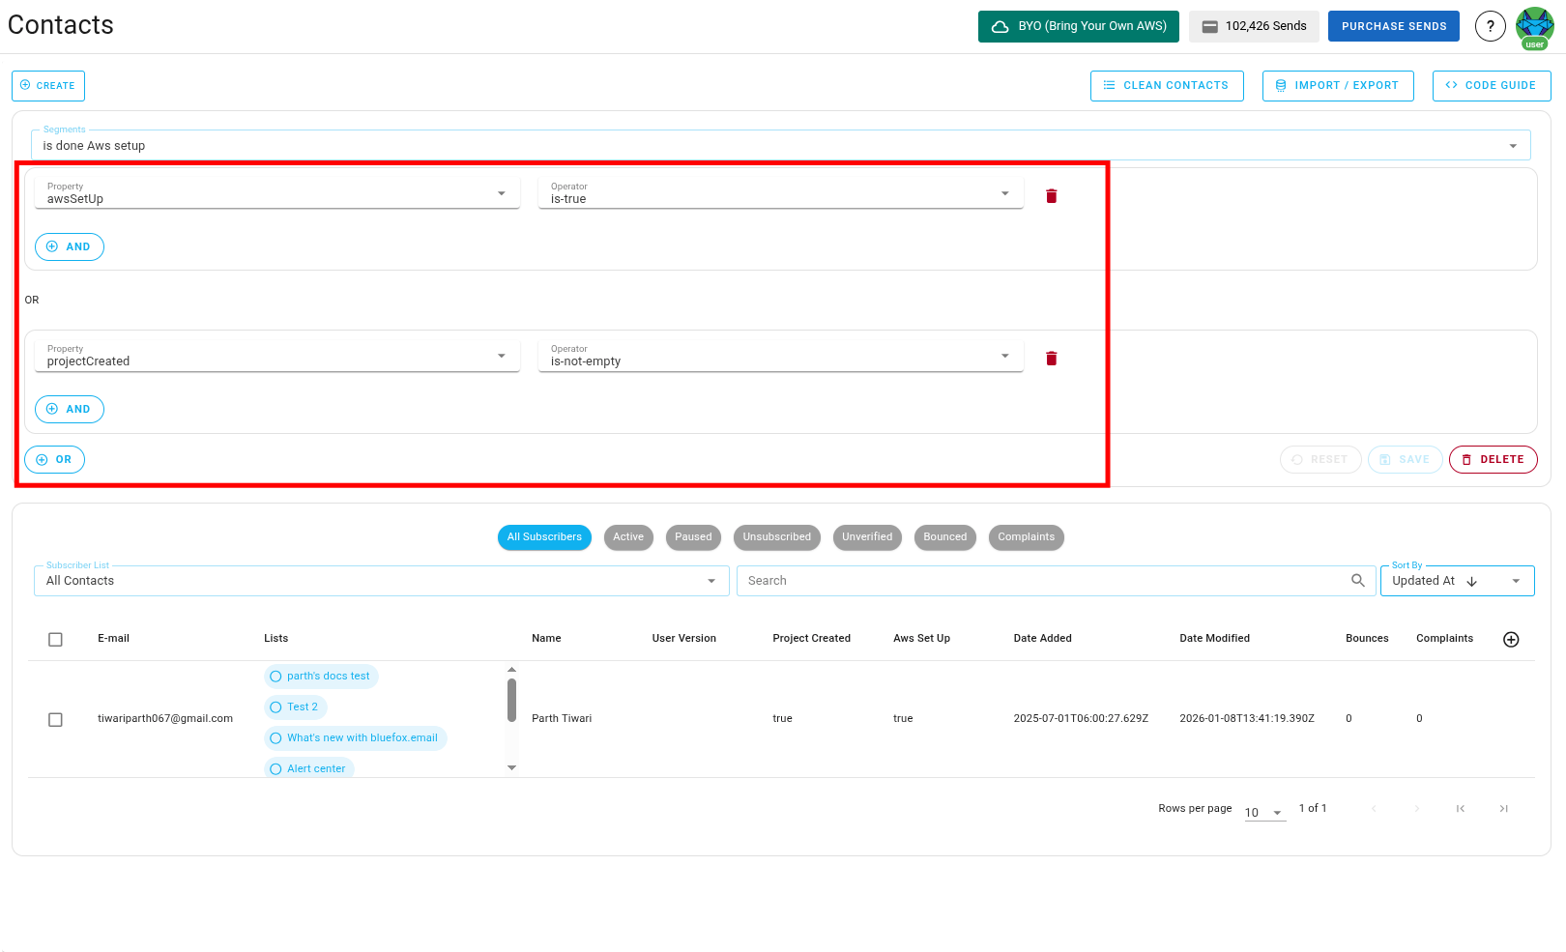Open the Segments dropdown
1566x952 pixels.
pyautogui.click(x=1514, y=145)
